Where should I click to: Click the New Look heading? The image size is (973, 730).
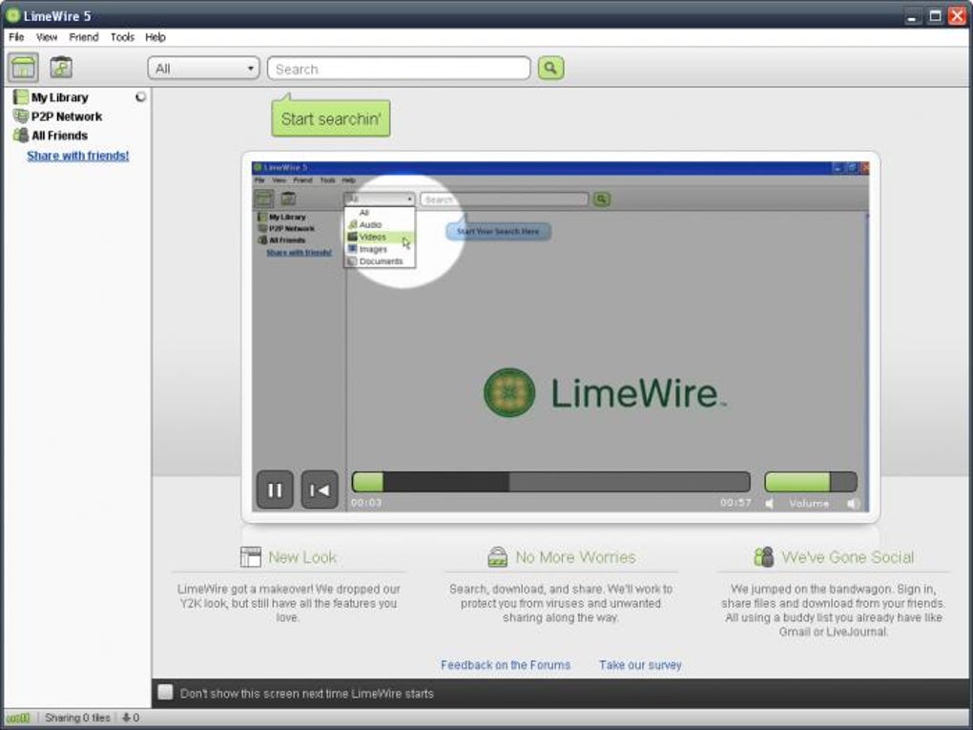click(302, 557)
